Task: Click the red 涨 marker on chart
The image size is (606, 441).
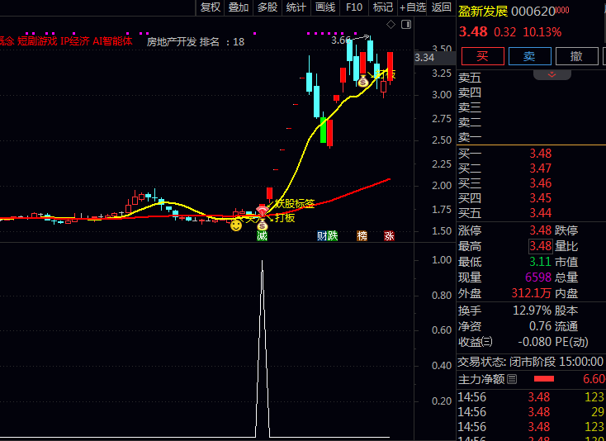Action: [x=389, y=235]
